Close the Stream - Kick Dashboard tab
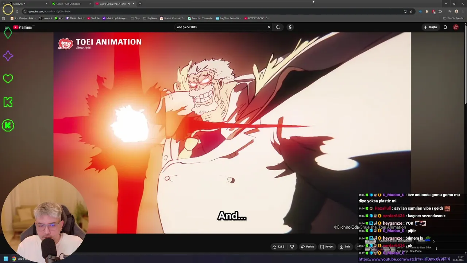 coord(90,4)
